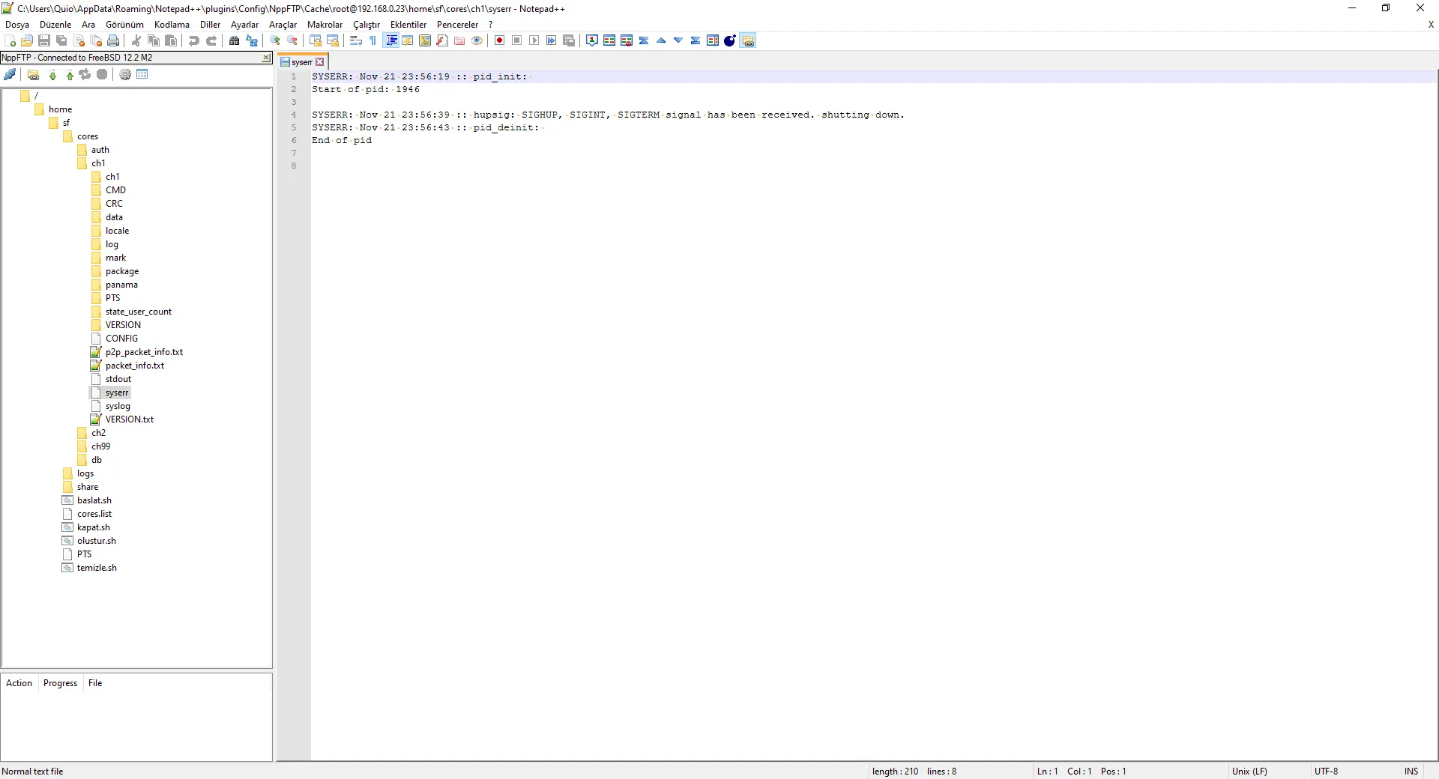
Task: Toggle Show All Characters
Action: pos(372,40)
